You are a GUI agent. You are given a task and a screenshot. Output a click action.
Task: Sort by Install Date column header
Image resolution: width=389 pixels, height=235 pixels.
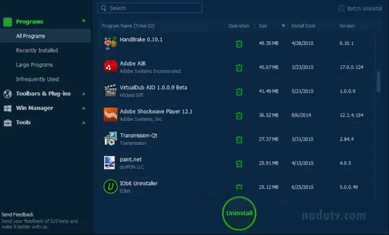tap(303, 26)
